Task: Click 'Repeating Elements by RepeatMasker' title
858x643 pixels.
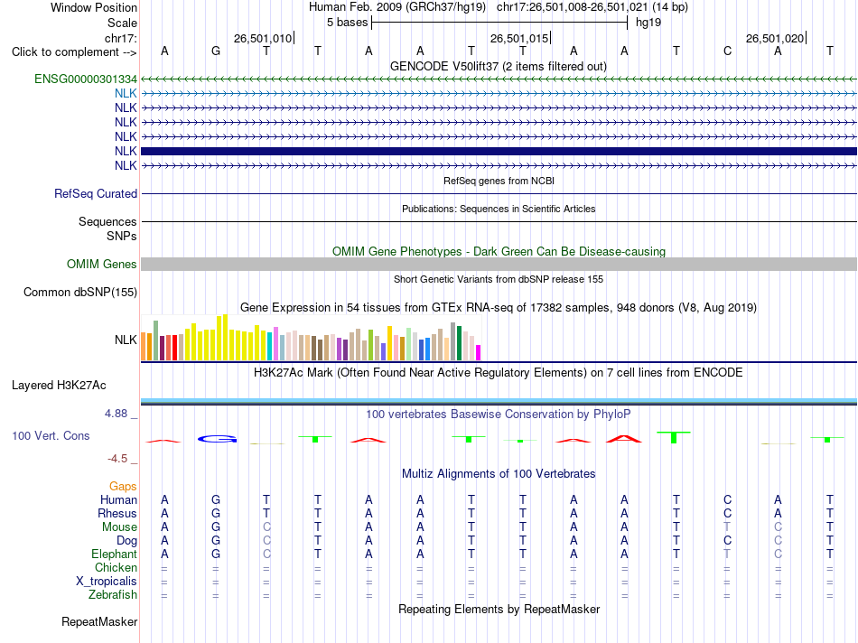Action: click(499, 609)
